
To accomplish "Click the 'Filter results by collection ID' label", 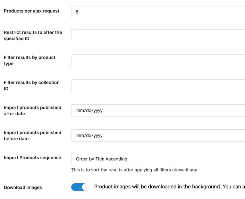I will point(32,85).
